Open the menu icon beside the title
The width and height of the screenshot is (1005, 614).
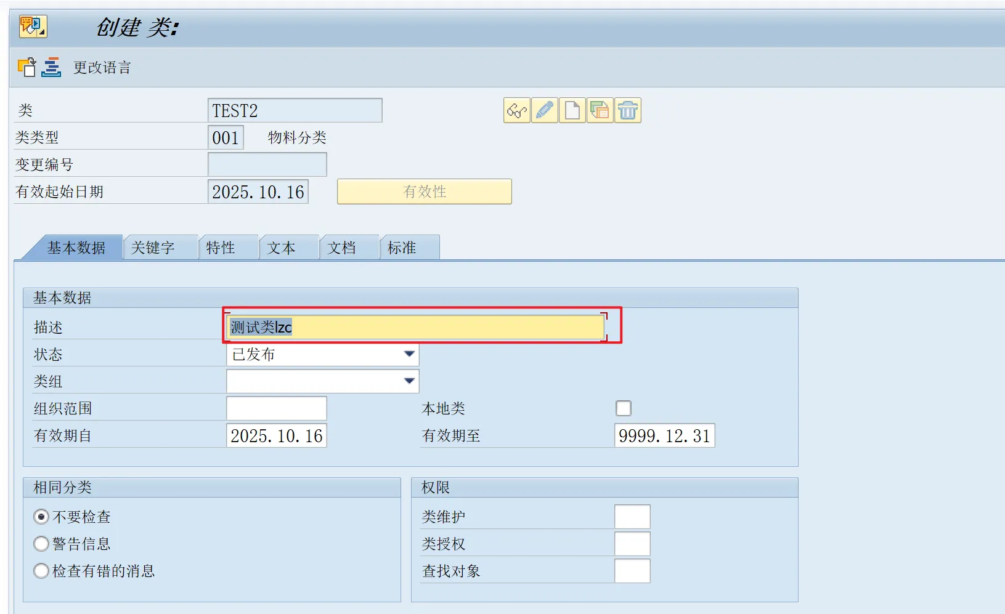pos(33,26)
